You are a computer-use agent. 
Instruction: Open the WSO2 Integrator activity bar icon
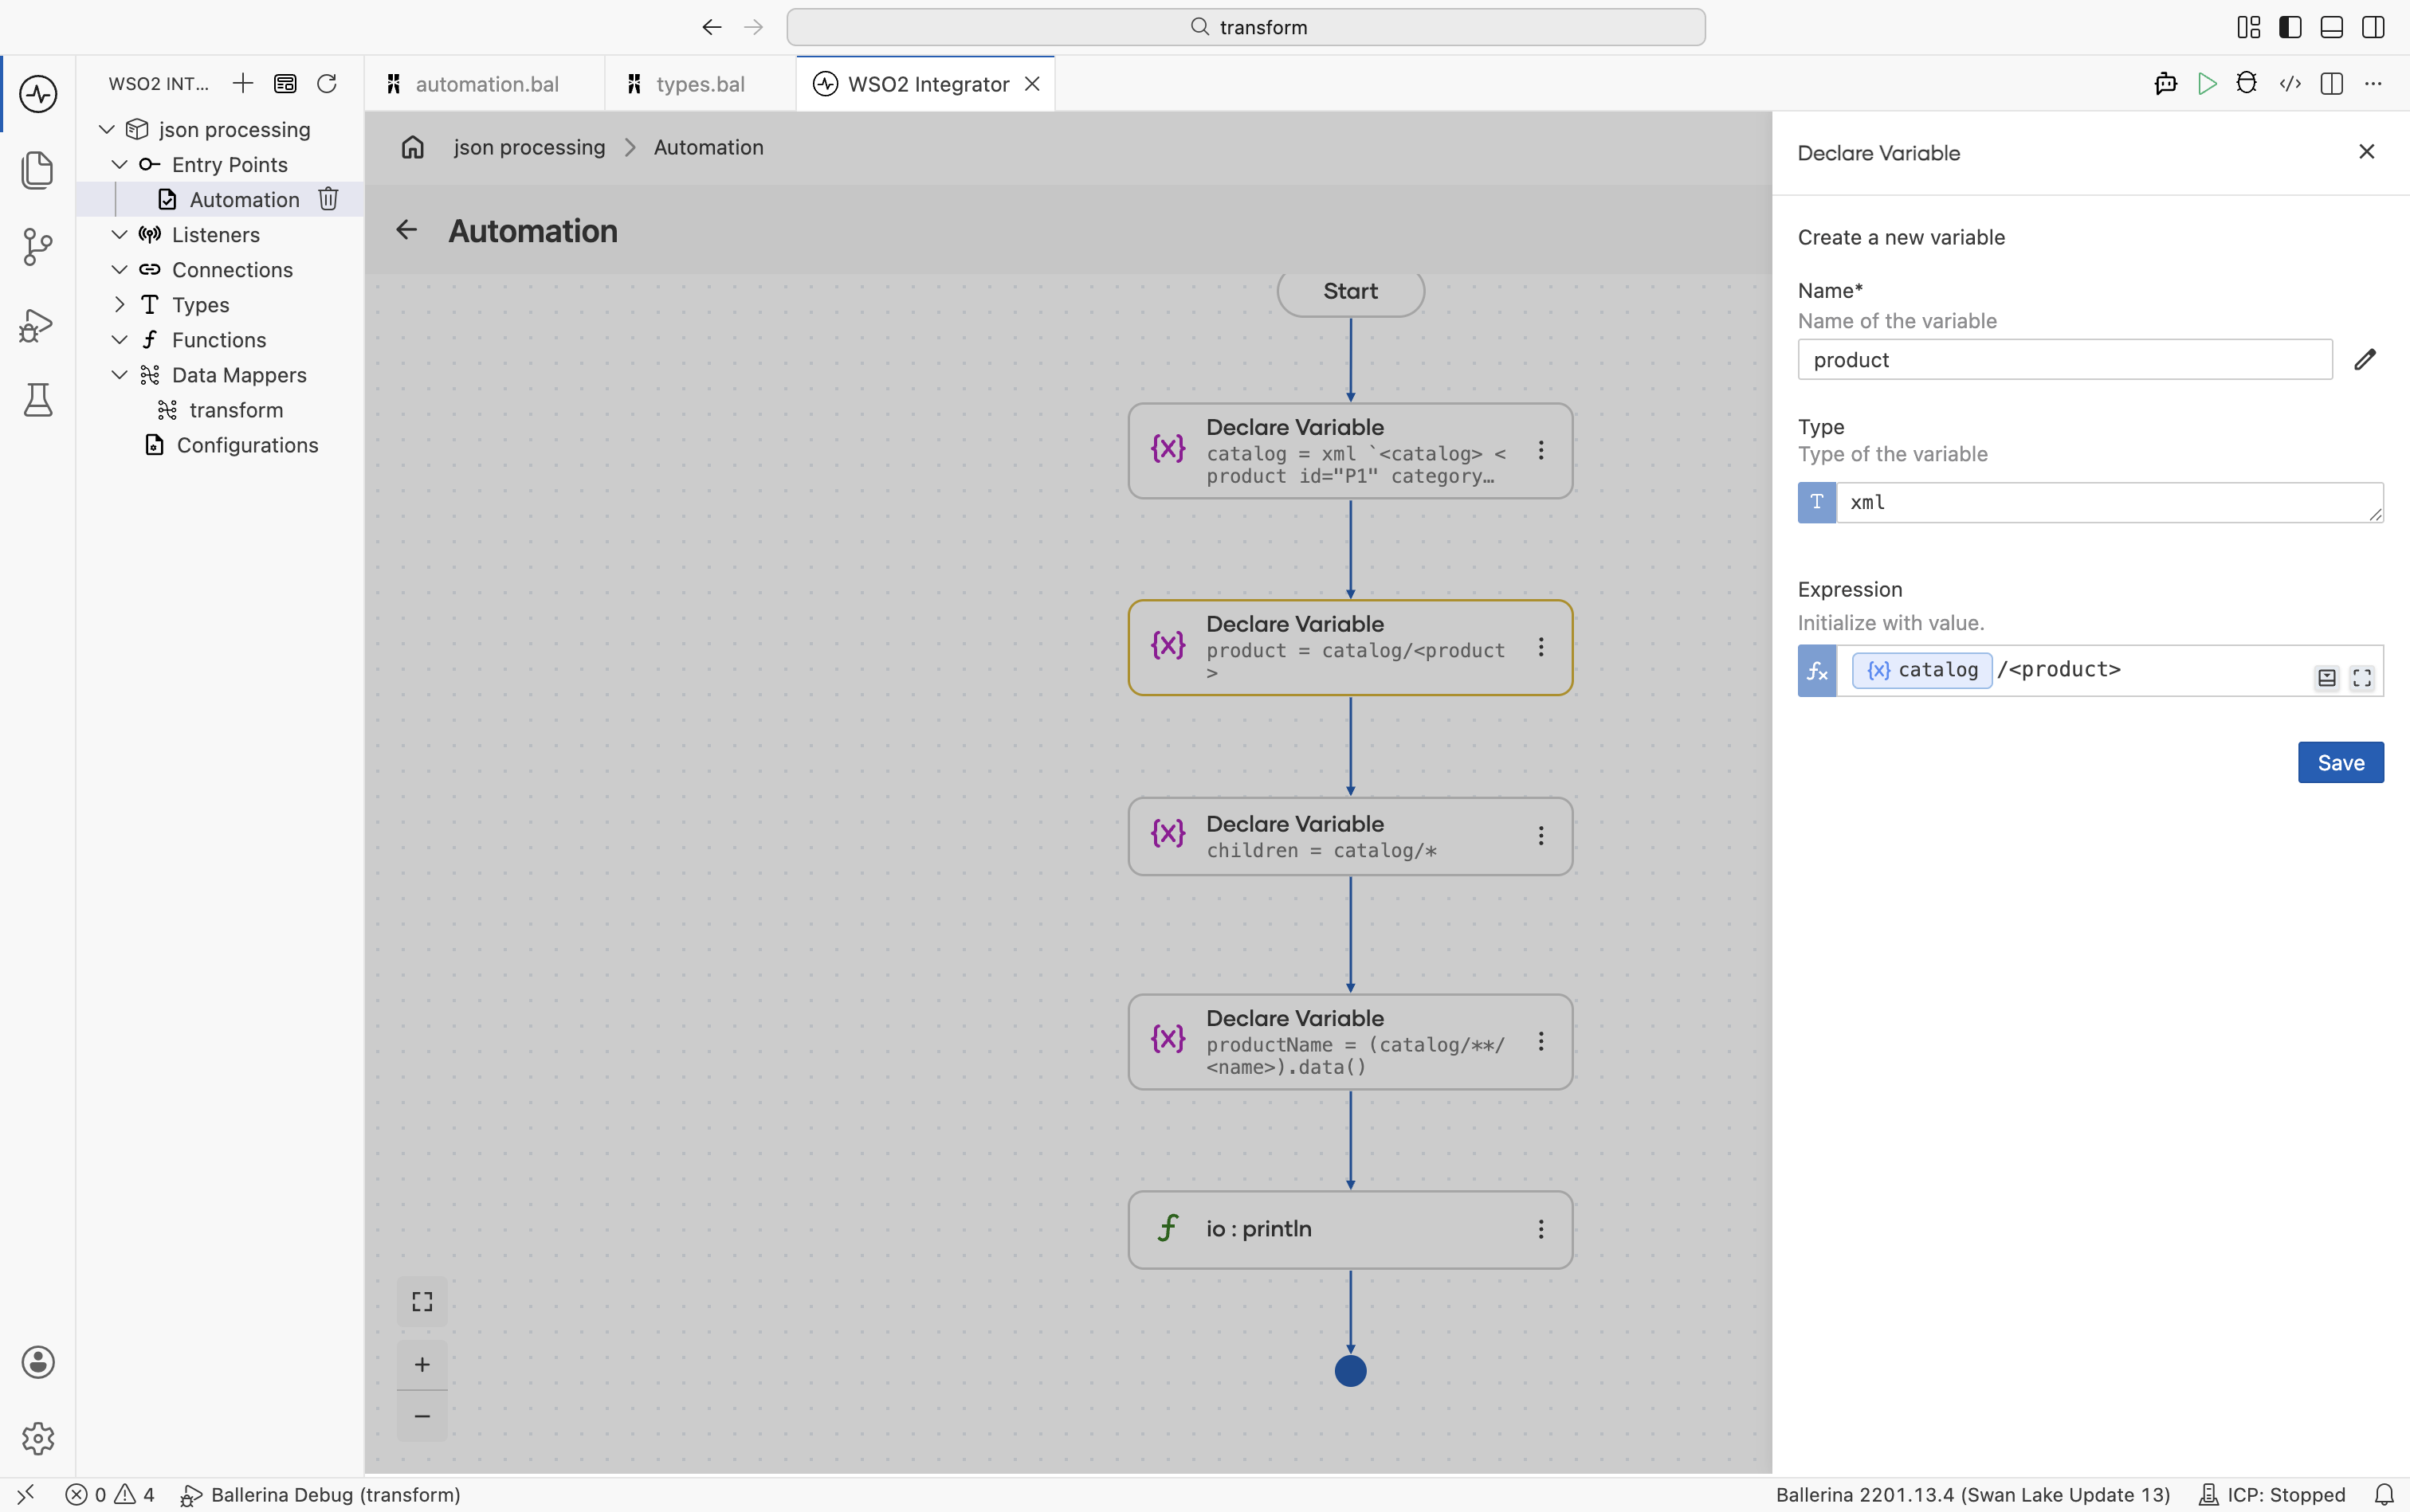(38, 94)
